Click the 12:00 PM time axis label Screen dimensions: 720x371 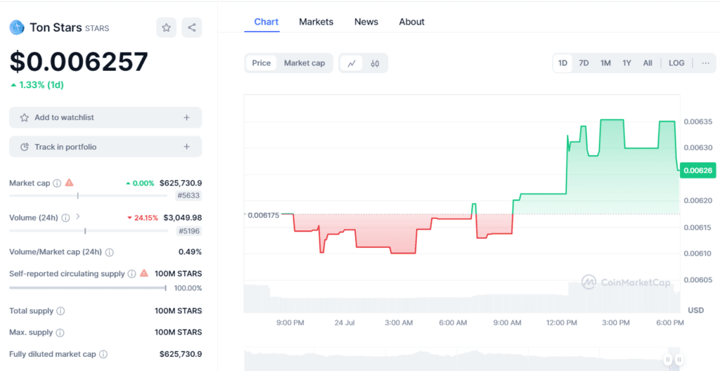(562, 323)
